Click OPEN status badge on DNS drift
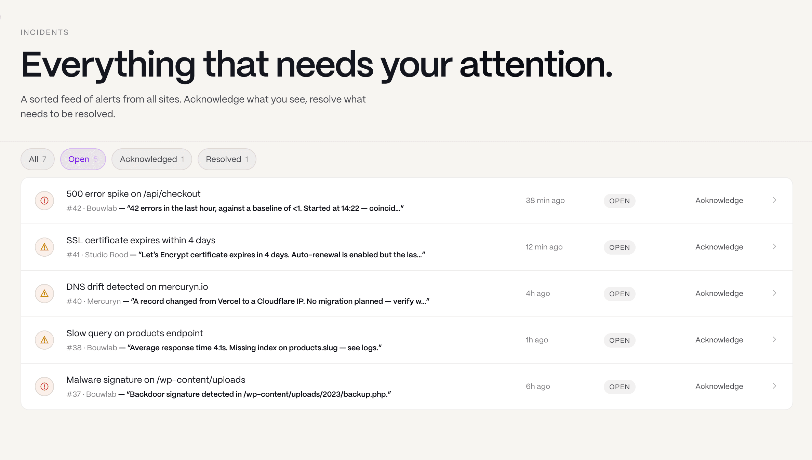The height and width of the screenshot is (460, 812). (x=619, y=294)
